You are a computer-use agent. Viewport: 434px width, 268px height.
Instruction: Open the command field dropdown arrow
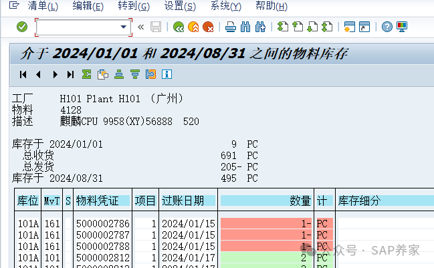[x=124, y=27]
